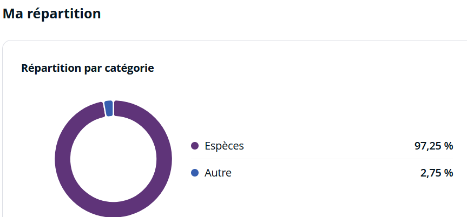Select the Espèces legend label
This screenshot has width=467, height=217.
pyautogui.click(x=224, y=146)
